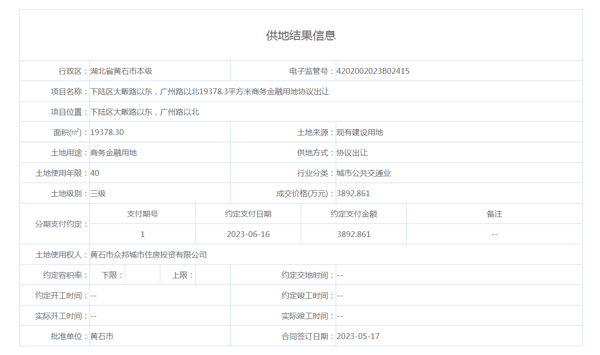Viewport: 600px width, 355px height.
Task: Click the agreed payment date 2023-06-16
Action: tap(248, 234)
